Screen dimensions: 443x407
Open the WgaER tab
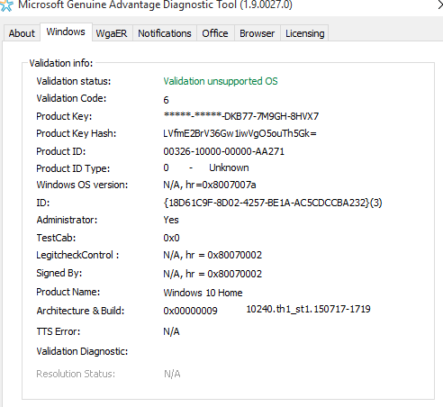pyautogui.click(x=112, y=33)
